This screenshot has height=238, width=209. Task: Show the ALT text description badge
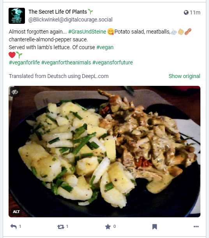(x=16, y=212)
